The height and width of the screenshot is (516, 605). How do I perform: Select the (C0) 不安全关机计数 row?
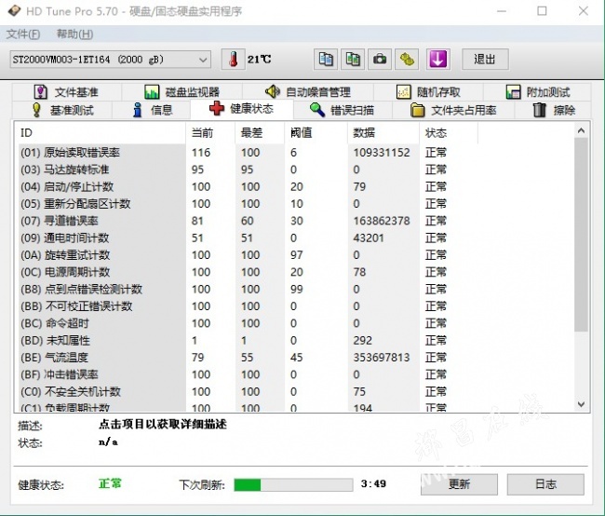tap(247, 391)
